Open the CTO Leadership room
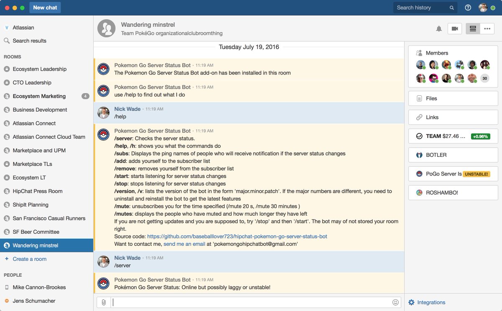502x311 pixels. pos(46,82)
